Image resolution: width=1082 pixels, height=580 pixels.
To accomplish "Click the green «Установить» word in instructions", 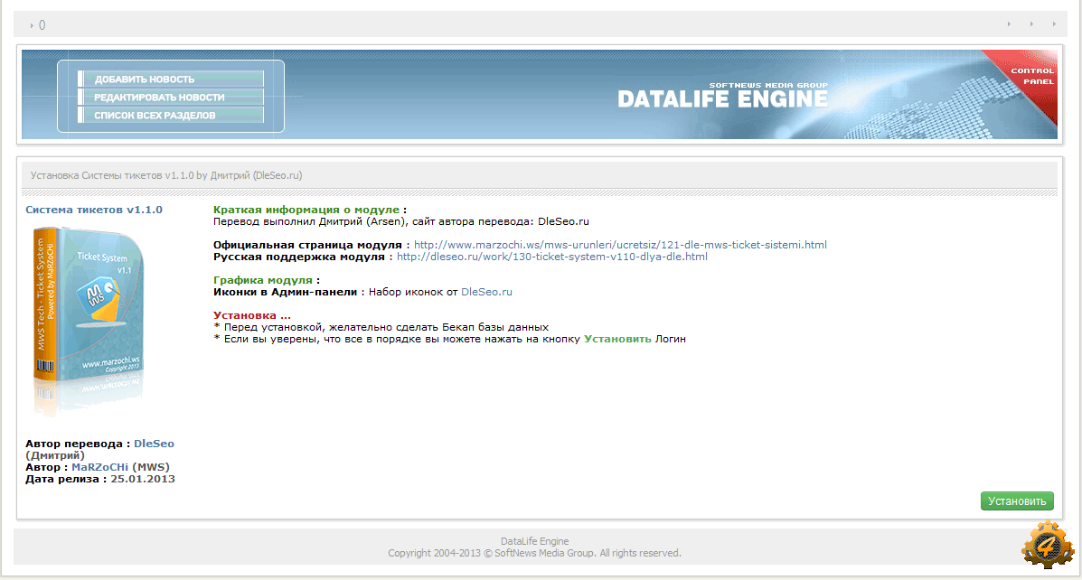I will click(x=617, y=339).
